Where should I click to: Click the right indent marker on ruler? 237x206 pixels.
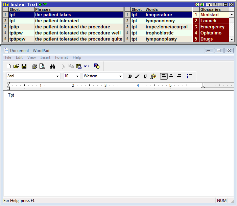click(203, 86)
